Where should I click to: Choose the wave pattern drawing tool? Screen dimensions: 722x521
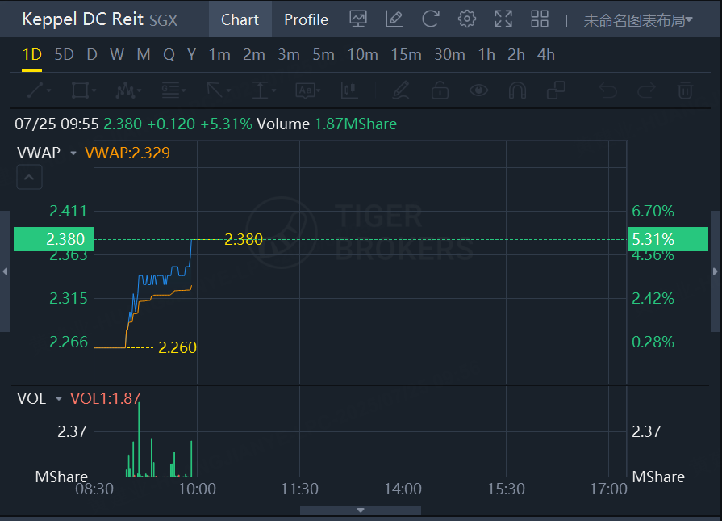tap(125, 90)
